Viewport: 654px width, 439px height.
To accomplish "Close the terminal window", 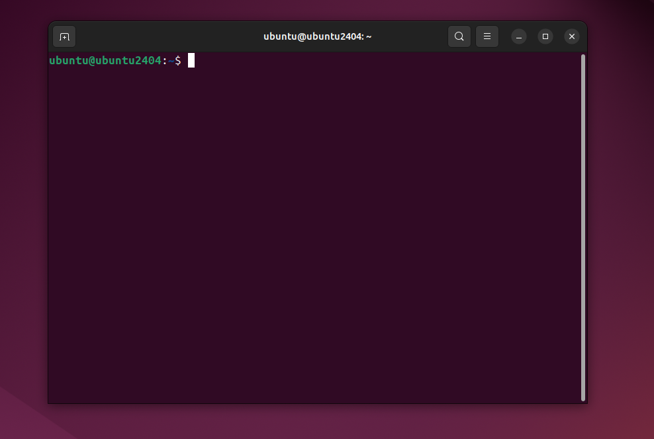I will pyautogui.click(x=572, y=36).
